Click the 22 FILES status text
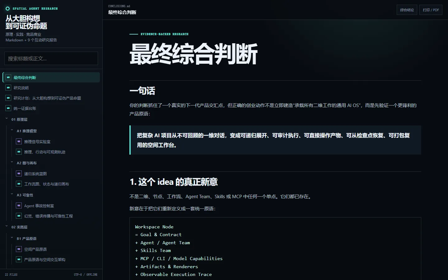 click(11, 275)
